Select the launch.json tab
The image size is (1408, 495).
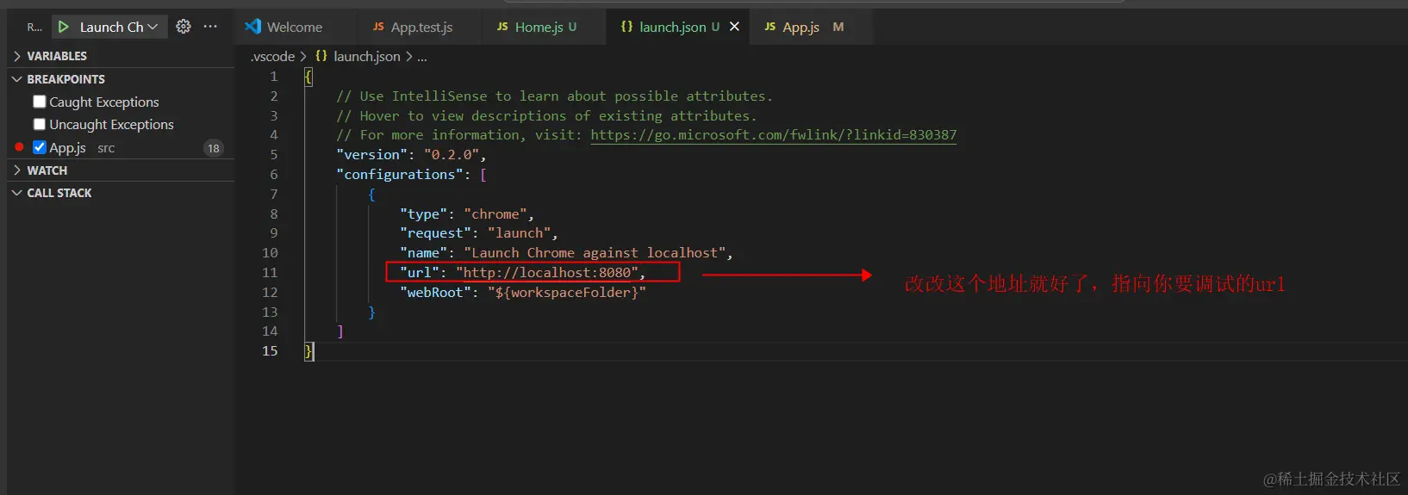coord(671,27)
